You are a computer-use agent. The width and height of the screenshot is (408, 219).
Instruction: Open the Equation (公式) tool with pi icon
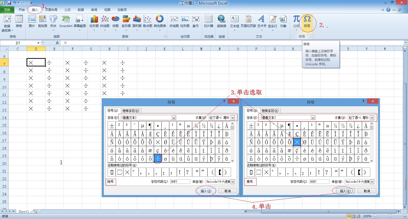pos(296,23)
